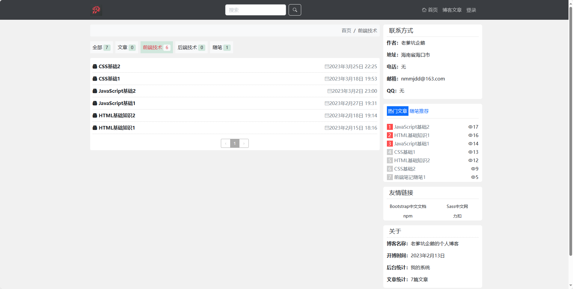Click pagination page 1 button
This screenshot has width=573, height=289.
click(235, 143)
